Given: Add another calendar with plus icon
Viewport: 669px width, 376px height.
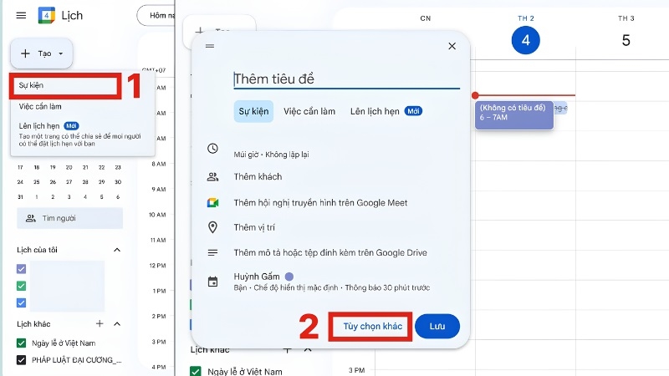Looking at the screenshot, I should point(100,323).
